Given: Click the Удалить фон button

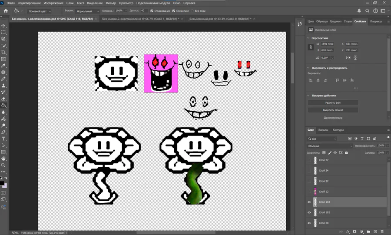Looking at the screenshot, I should click(333, 103).
